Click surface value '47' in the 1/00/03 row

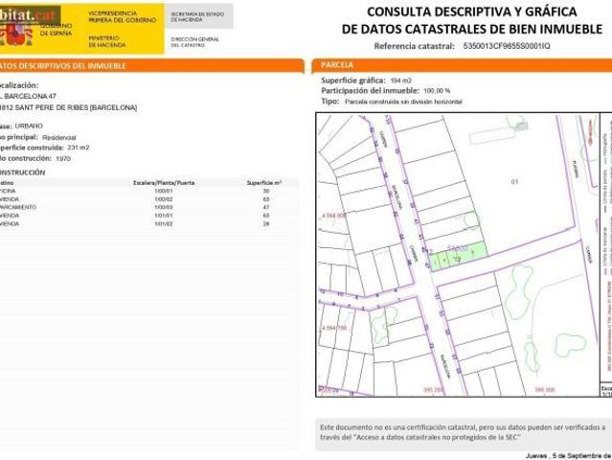266,207
